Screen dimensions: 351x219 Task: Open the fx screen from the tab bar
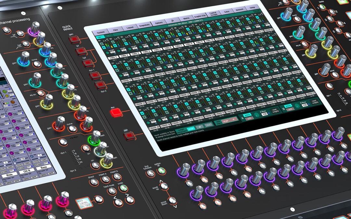173,19
